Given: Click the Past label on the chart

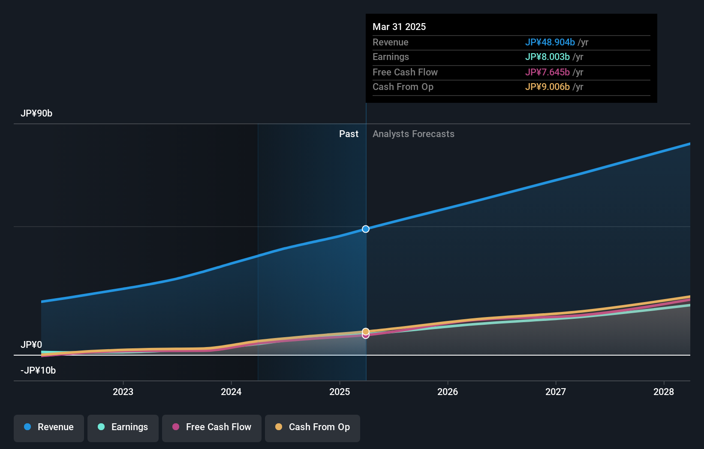Looking at the screenshot, I should coord(349,134).
